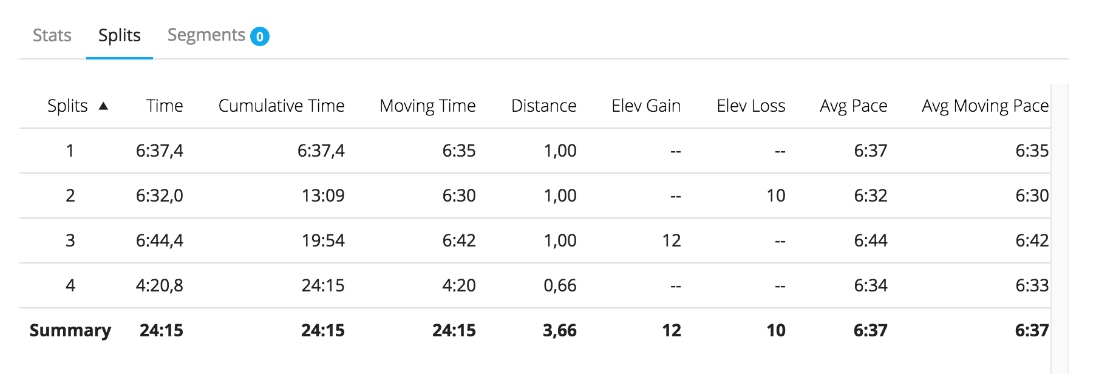
Task: Select split 3 cumulative time 19:54
Action: coord(323,240)
